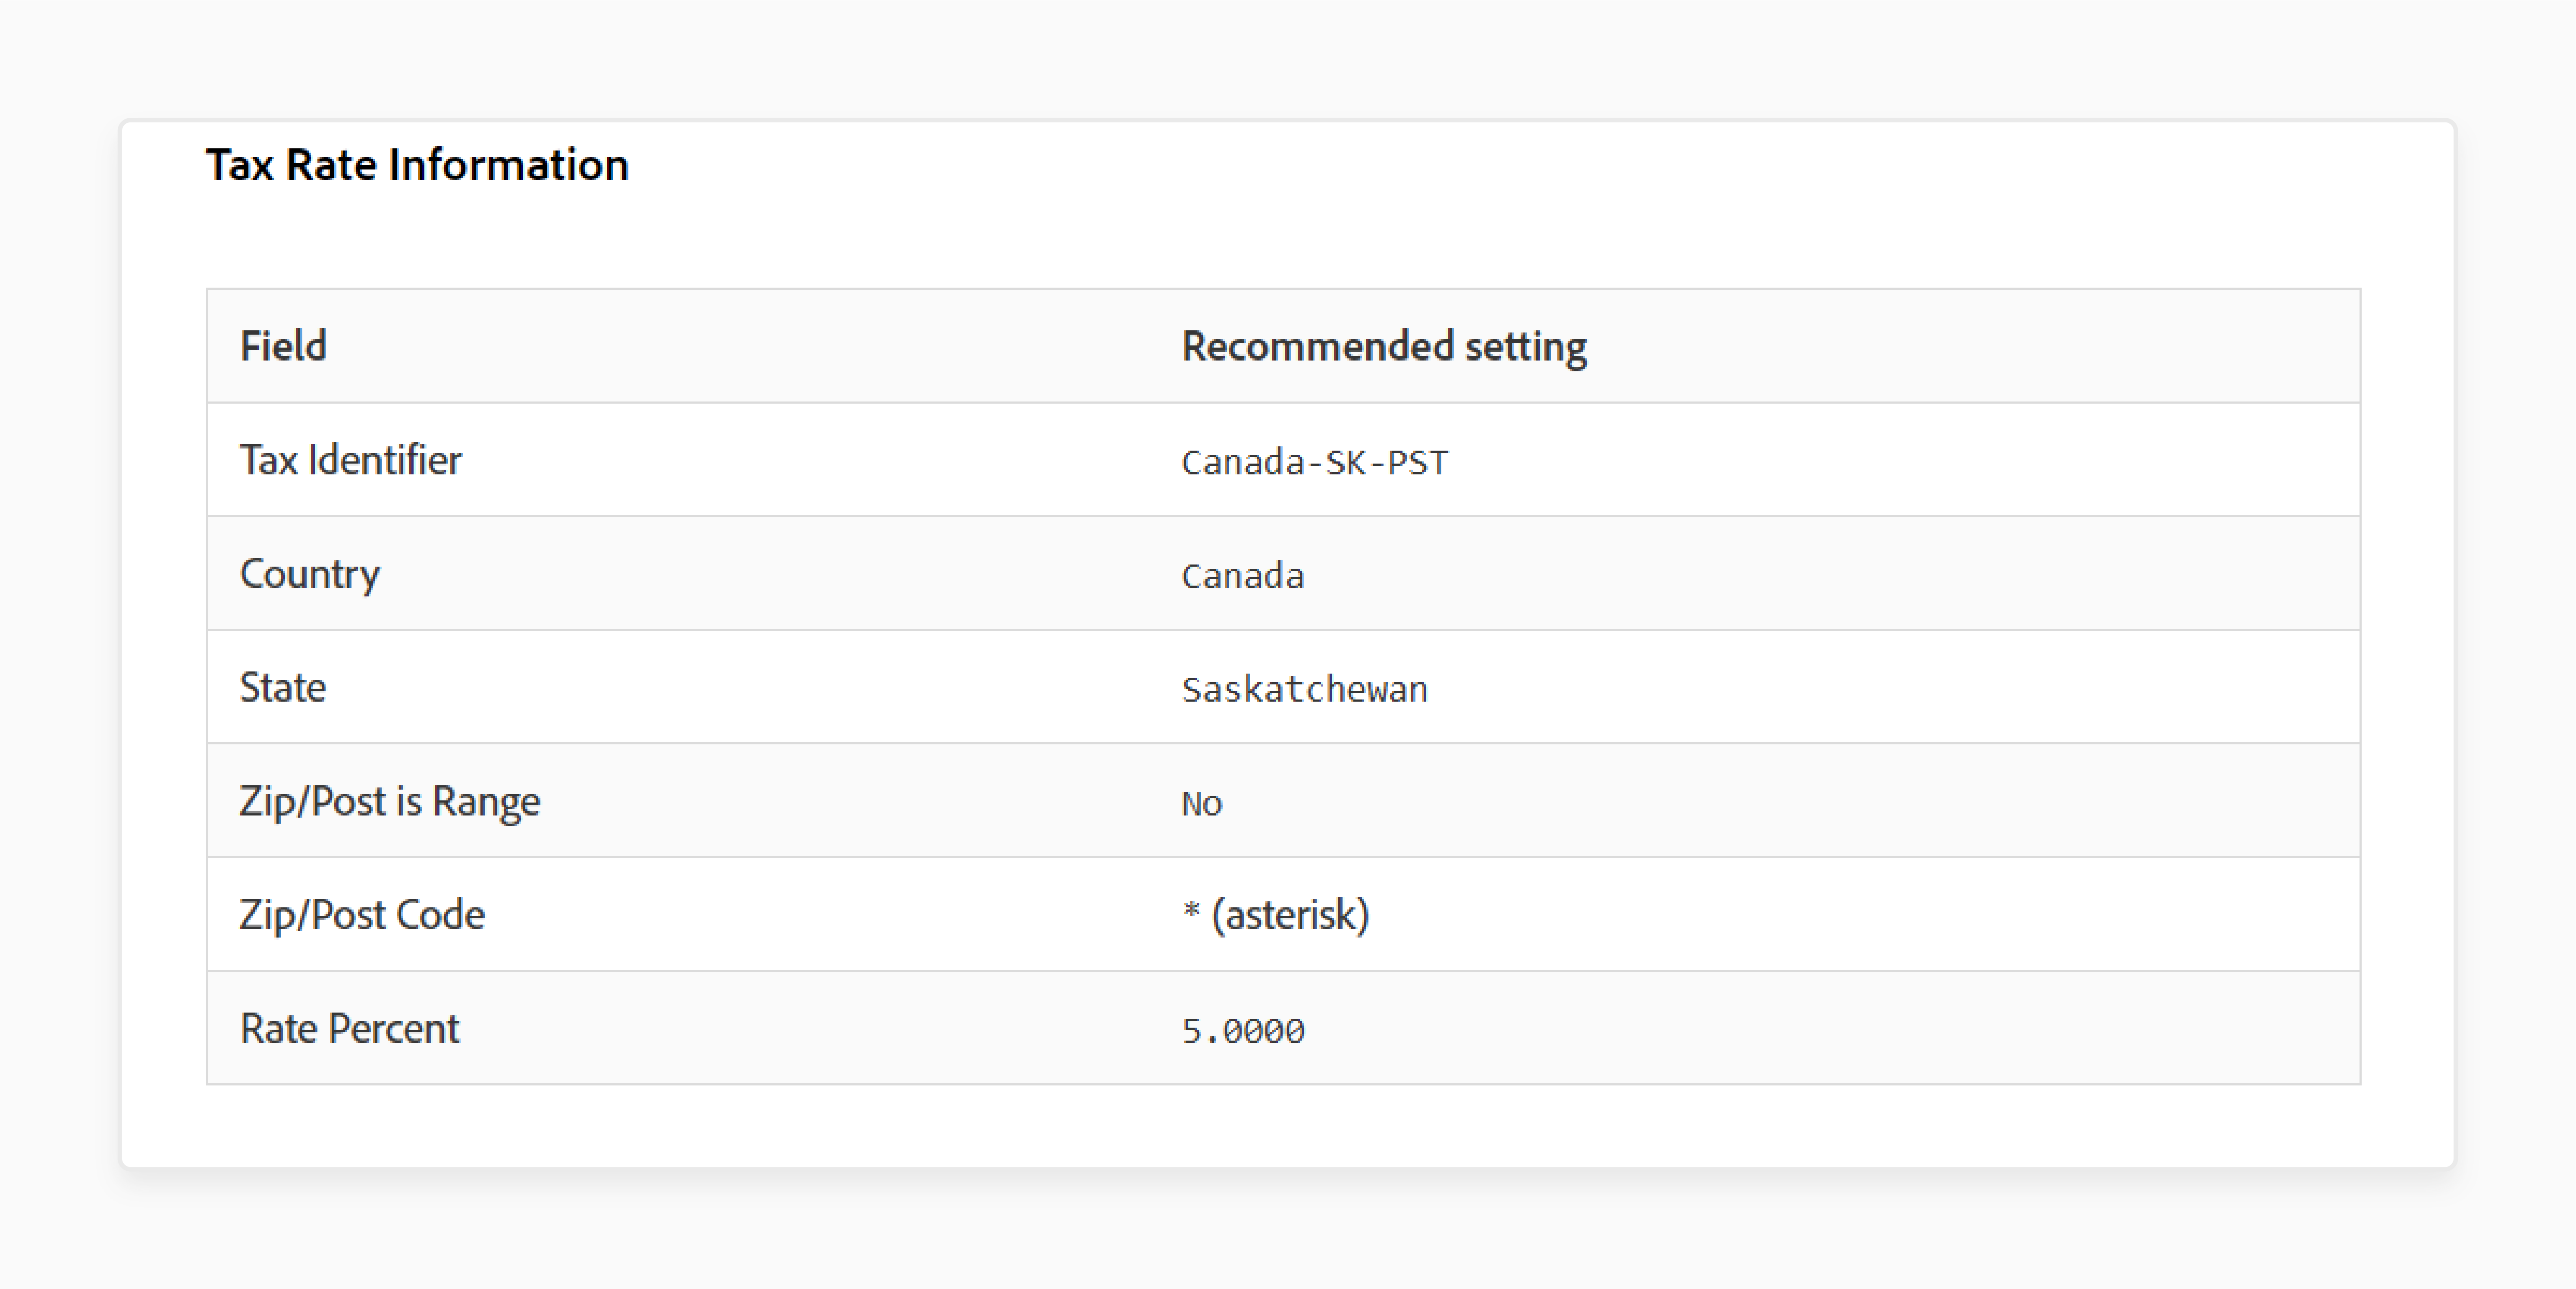This screenshot has width=2576, height=1289.
Task: Click the word setting in the header
Action: pyautogui.click(x=1526, y=346)
